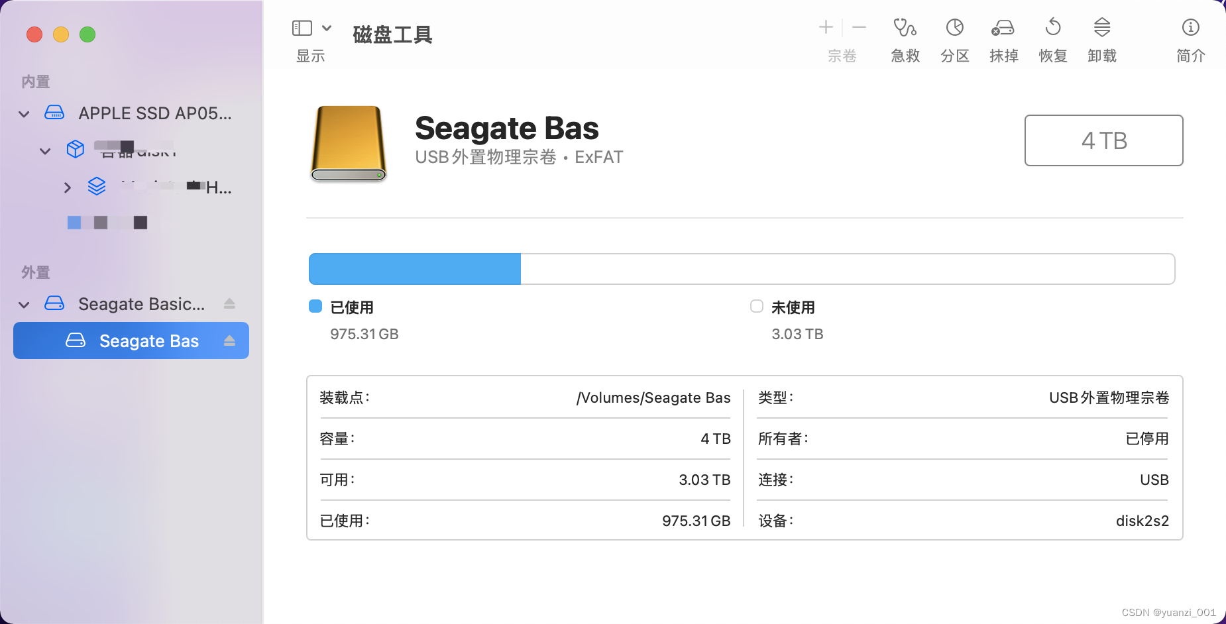Click the 4 TB capacity box
Viewport: 1226px width, 624px height.
point(1104,140)
